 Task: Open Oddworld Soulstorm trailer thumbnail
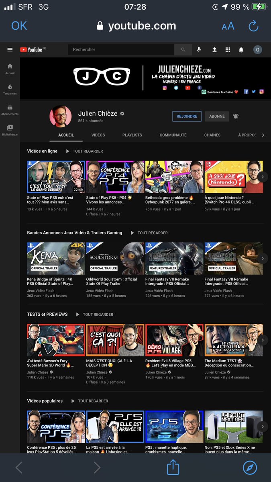115,259
